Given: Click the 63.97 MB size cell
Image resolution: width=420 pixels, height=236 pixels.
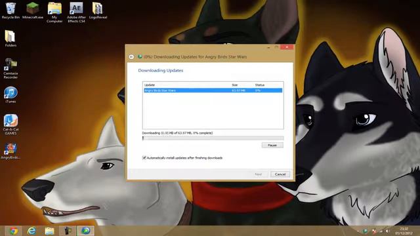Looking at the screenshot, I should coord(238,90).
